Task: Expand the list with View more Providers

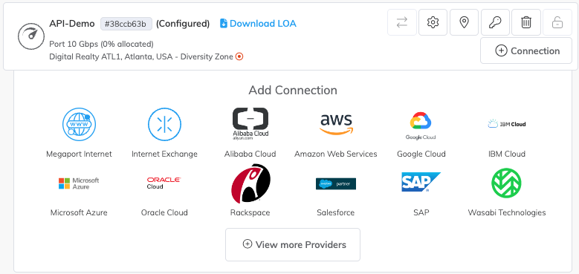Action: (x=293, y=244)
